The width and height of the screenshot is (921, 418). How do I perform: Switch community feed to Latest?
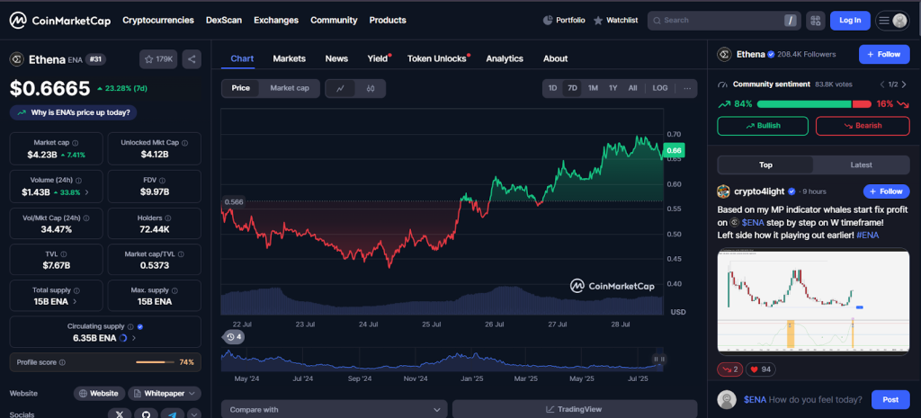coord(861,165)
